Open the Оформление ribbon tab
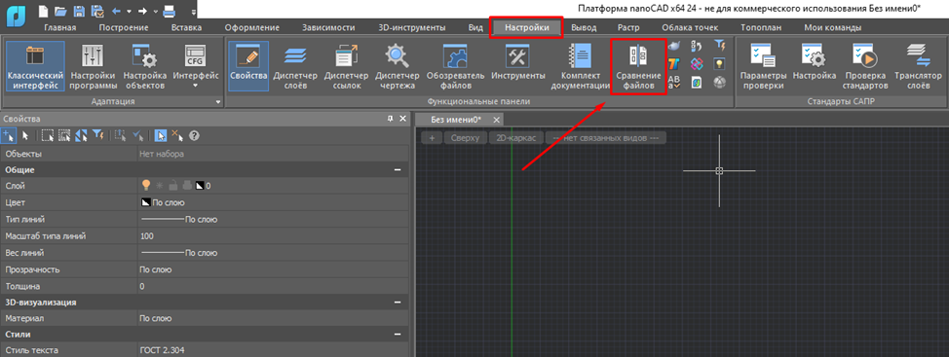 pos(251,28)
